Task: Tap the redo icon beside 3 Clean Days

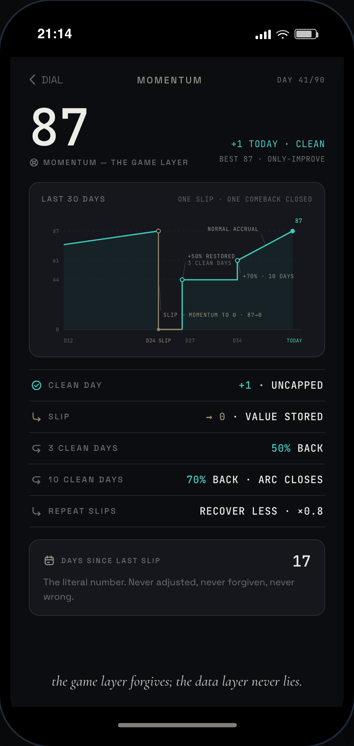Action: tap(37, 448)
